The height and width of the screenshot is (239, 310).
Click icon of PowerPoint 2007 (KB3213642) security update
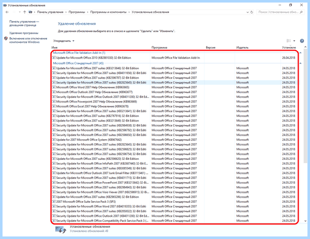pos(54,183)
